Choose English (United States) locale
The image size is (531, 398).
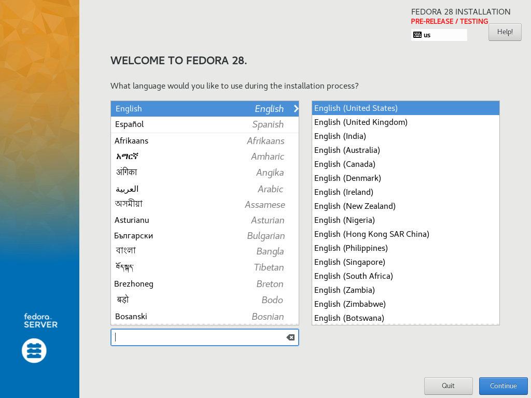click(406, 108)
